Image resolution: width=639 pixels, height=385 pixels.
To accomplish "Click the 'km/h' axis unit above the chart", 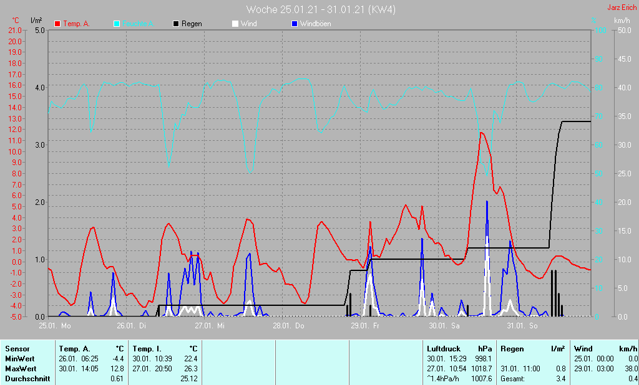I will click(622, 21).
